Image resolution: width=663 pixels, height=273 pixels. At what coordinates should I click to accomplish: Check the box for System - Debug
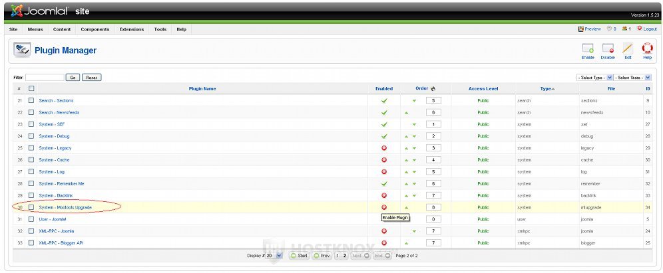pyautogui.click(x=31, y=136)
